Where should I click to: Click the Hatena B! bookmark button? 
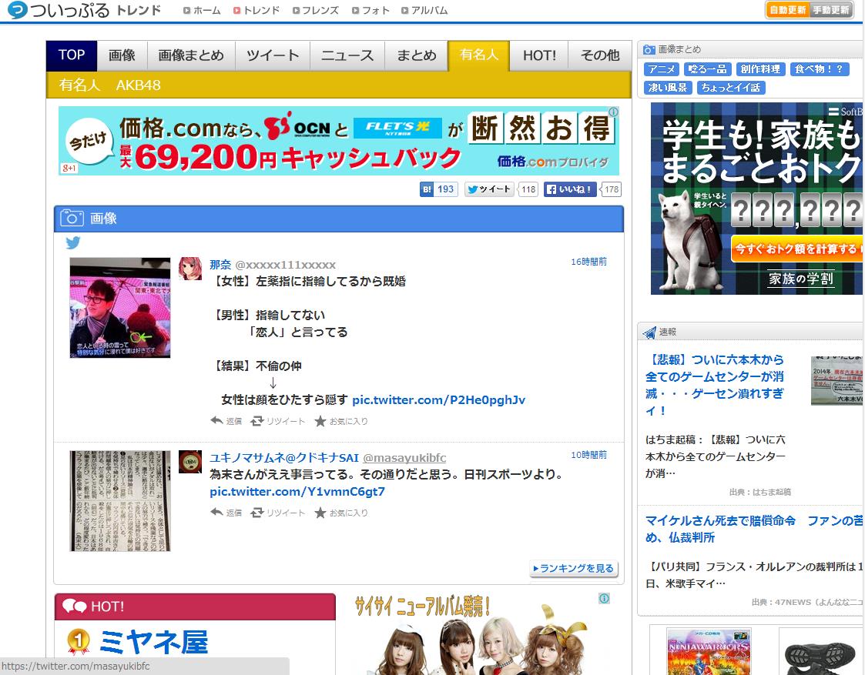click(x=438, y=189)
